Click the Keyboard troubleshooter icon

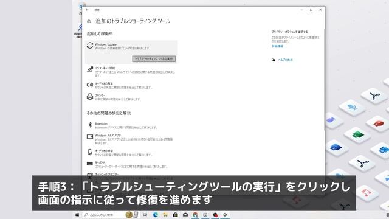[90, 164]
